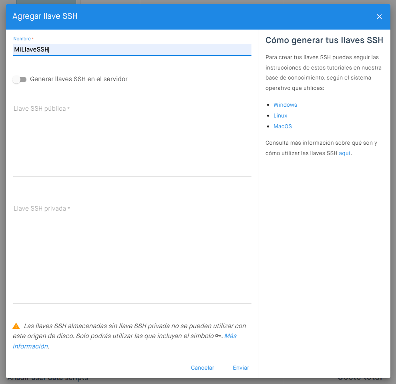Click the orange warning triangle icon
This screenshot has width=396, height=384.
(x=16, y=326)
